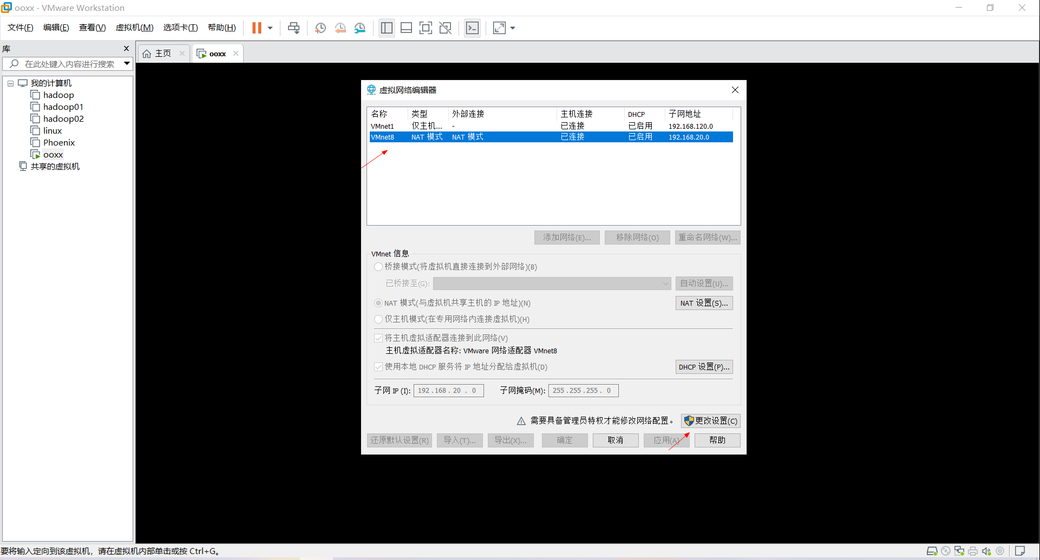This screenshot has height=560, width=1040.
Task: Take a snapshot of the virtual machine
Action: pyautogui.click(x=320, y=28)
